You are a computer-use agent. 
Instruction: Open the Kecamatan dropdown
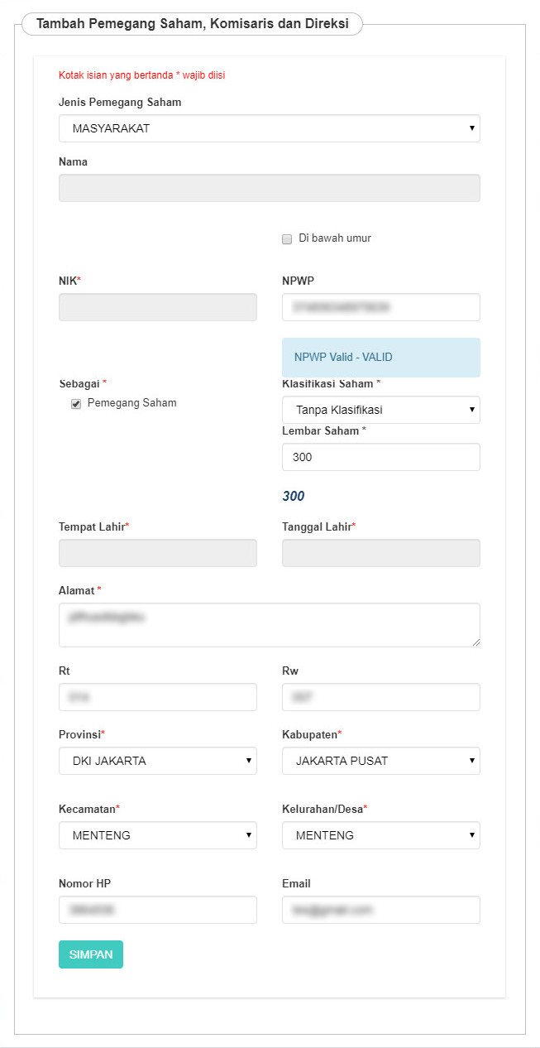click(157, 835)
